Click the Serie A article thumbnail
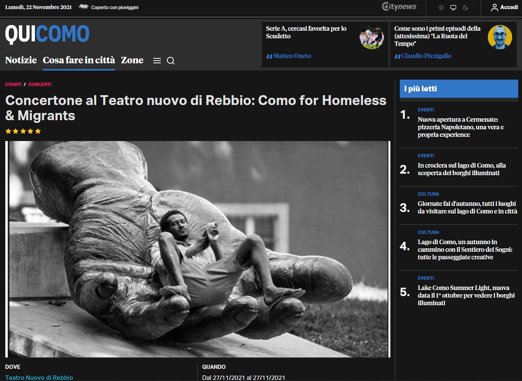This screenshot has width=522, height=381. pyautogui.click(x=372, y=37)
